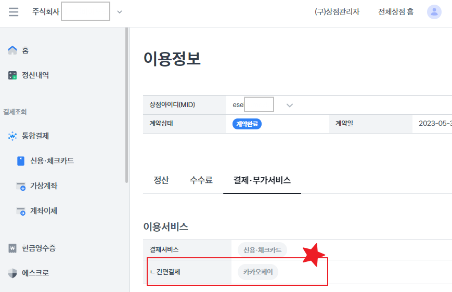This screenshot has width=452, height=292.
Task: Open 정산내역 menu item
Action: coord(35,75)
